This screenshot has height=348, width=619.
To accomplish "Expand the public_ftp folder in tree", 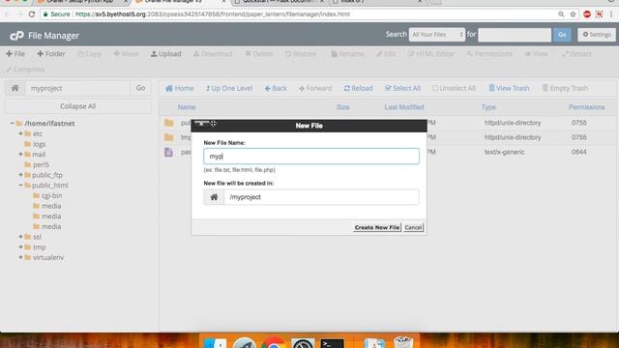I will click(x=20, y=175).
